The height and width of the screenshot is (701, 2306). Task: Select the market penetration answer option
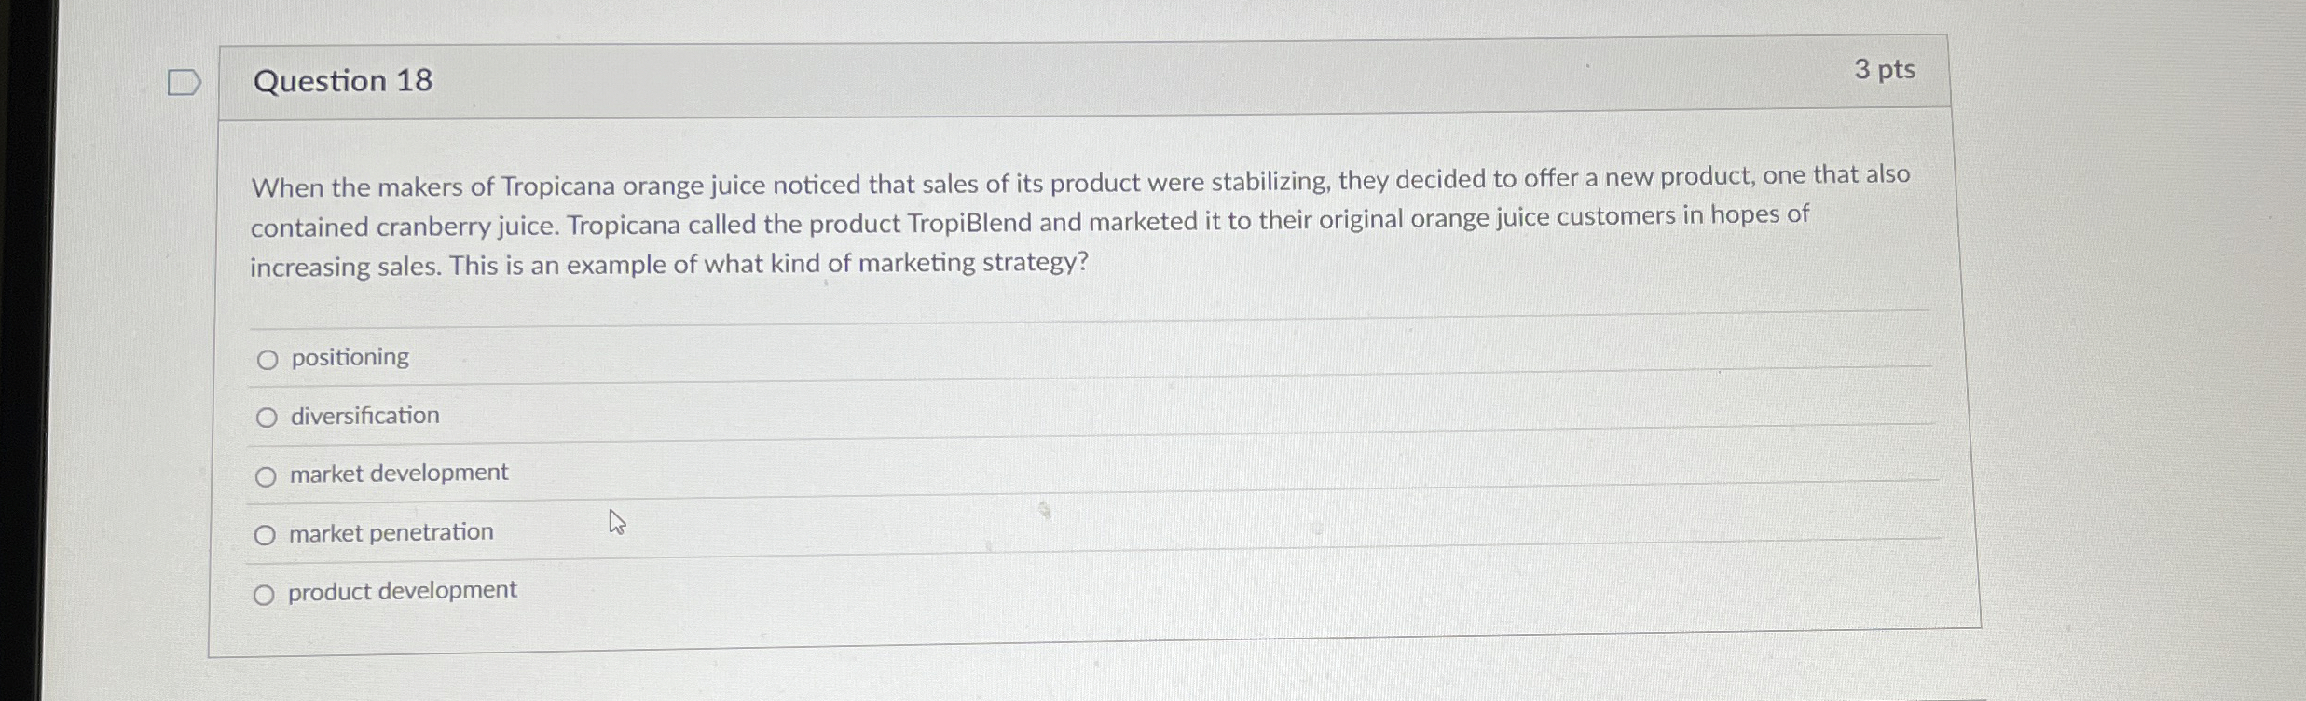point(267,533)
